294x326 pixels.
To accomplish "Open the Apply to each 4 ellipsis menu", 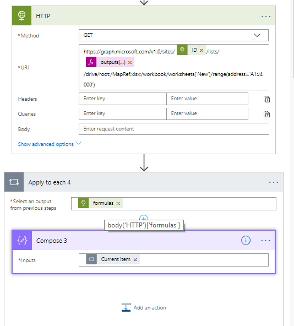I will (x=274, y=182).
